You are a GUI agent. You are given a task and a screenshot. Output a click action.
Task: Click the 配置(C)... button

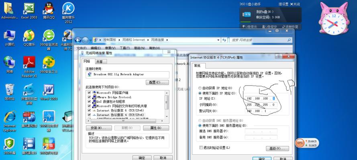tap(157, 82)
